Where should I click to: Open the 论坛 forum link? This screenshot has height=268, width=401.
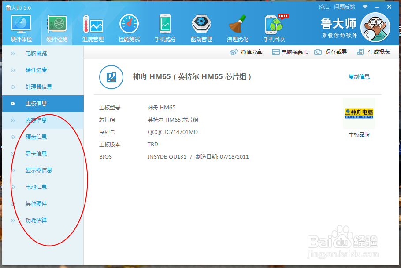click(x=324, y=7)
